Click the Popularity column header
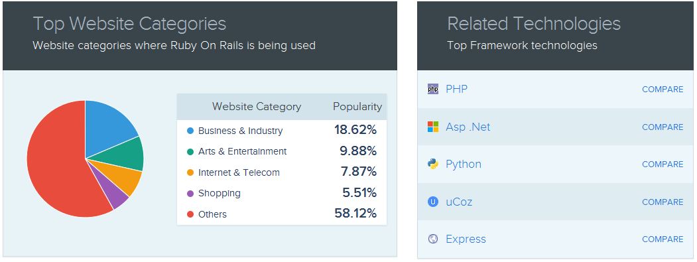This screenshot has height=262, width=697. pyautogui.click(x=357, y=107)
